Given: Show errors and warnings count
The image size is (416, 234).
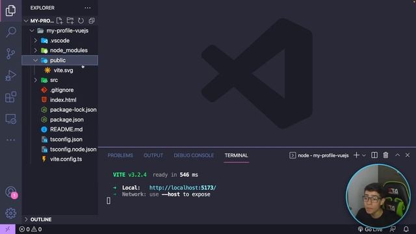Looking at the screenshot, I should [x=31, y=229].
